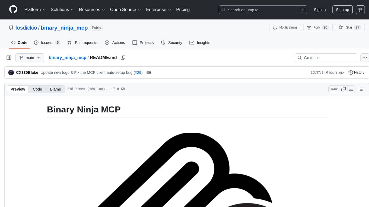Open the Issues tab
Viewport: 369px width, 207px height.
pyautogui.click(x=47, y=43)
